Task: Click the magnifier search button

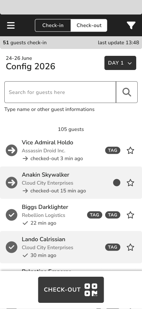Action: pos(127,92)
